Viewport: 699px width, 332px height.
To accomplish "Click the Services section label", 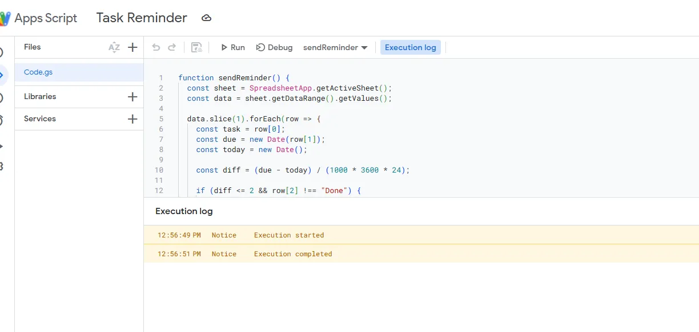I will pos(40,119).
